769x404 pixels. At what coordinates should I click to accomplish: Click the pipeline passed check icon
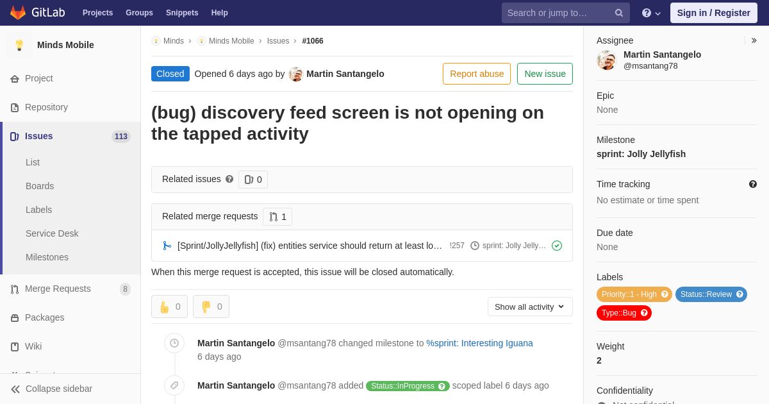point(557,246)
